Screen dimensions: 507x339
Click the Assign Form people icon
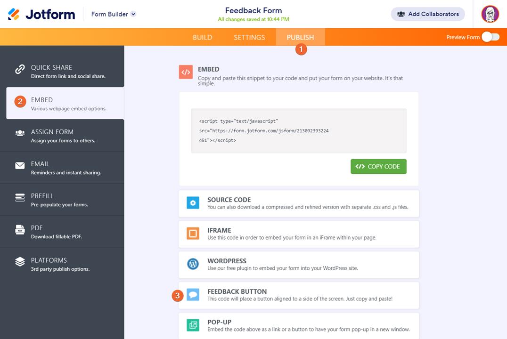click(x=20, y=133)
